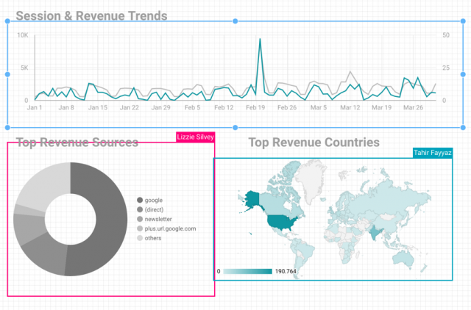Click the bottom-left corner selection handle
Screen dimensions: 471x310
(7, 128)
